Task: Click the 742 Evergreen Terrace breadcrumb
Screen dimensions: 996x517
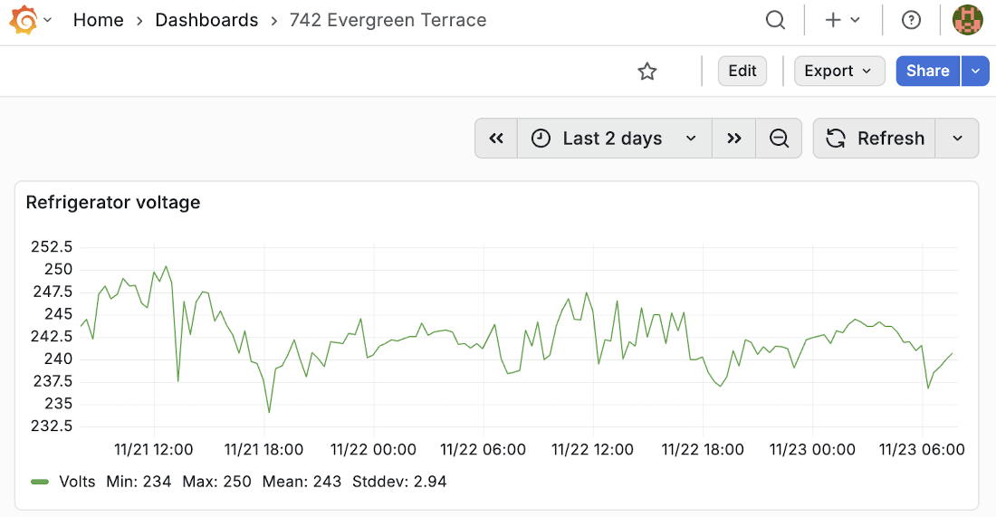Action: tap(388, 20)
